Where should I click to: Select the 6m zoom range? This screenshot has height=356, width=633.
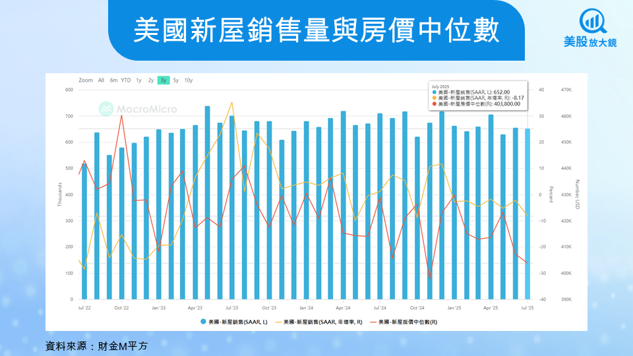[113, 80]
